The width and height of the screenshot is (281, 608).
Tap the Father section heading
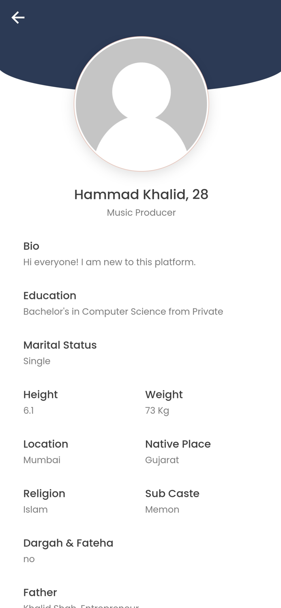(40, 592)
